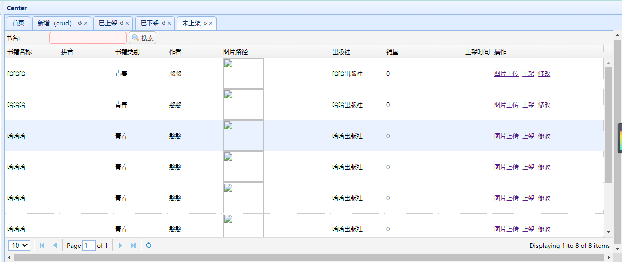
Task: Sort by the 上架时间 column header
Action: coord(465,52)
